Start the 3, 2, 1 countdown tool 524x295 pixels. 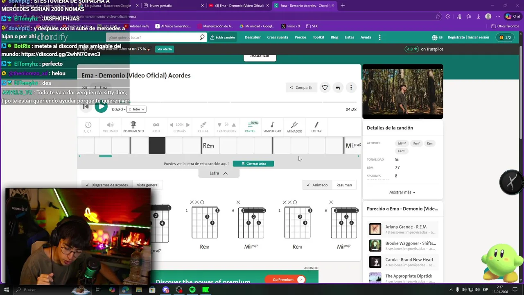pyautogui.click(x=88, y=127)
